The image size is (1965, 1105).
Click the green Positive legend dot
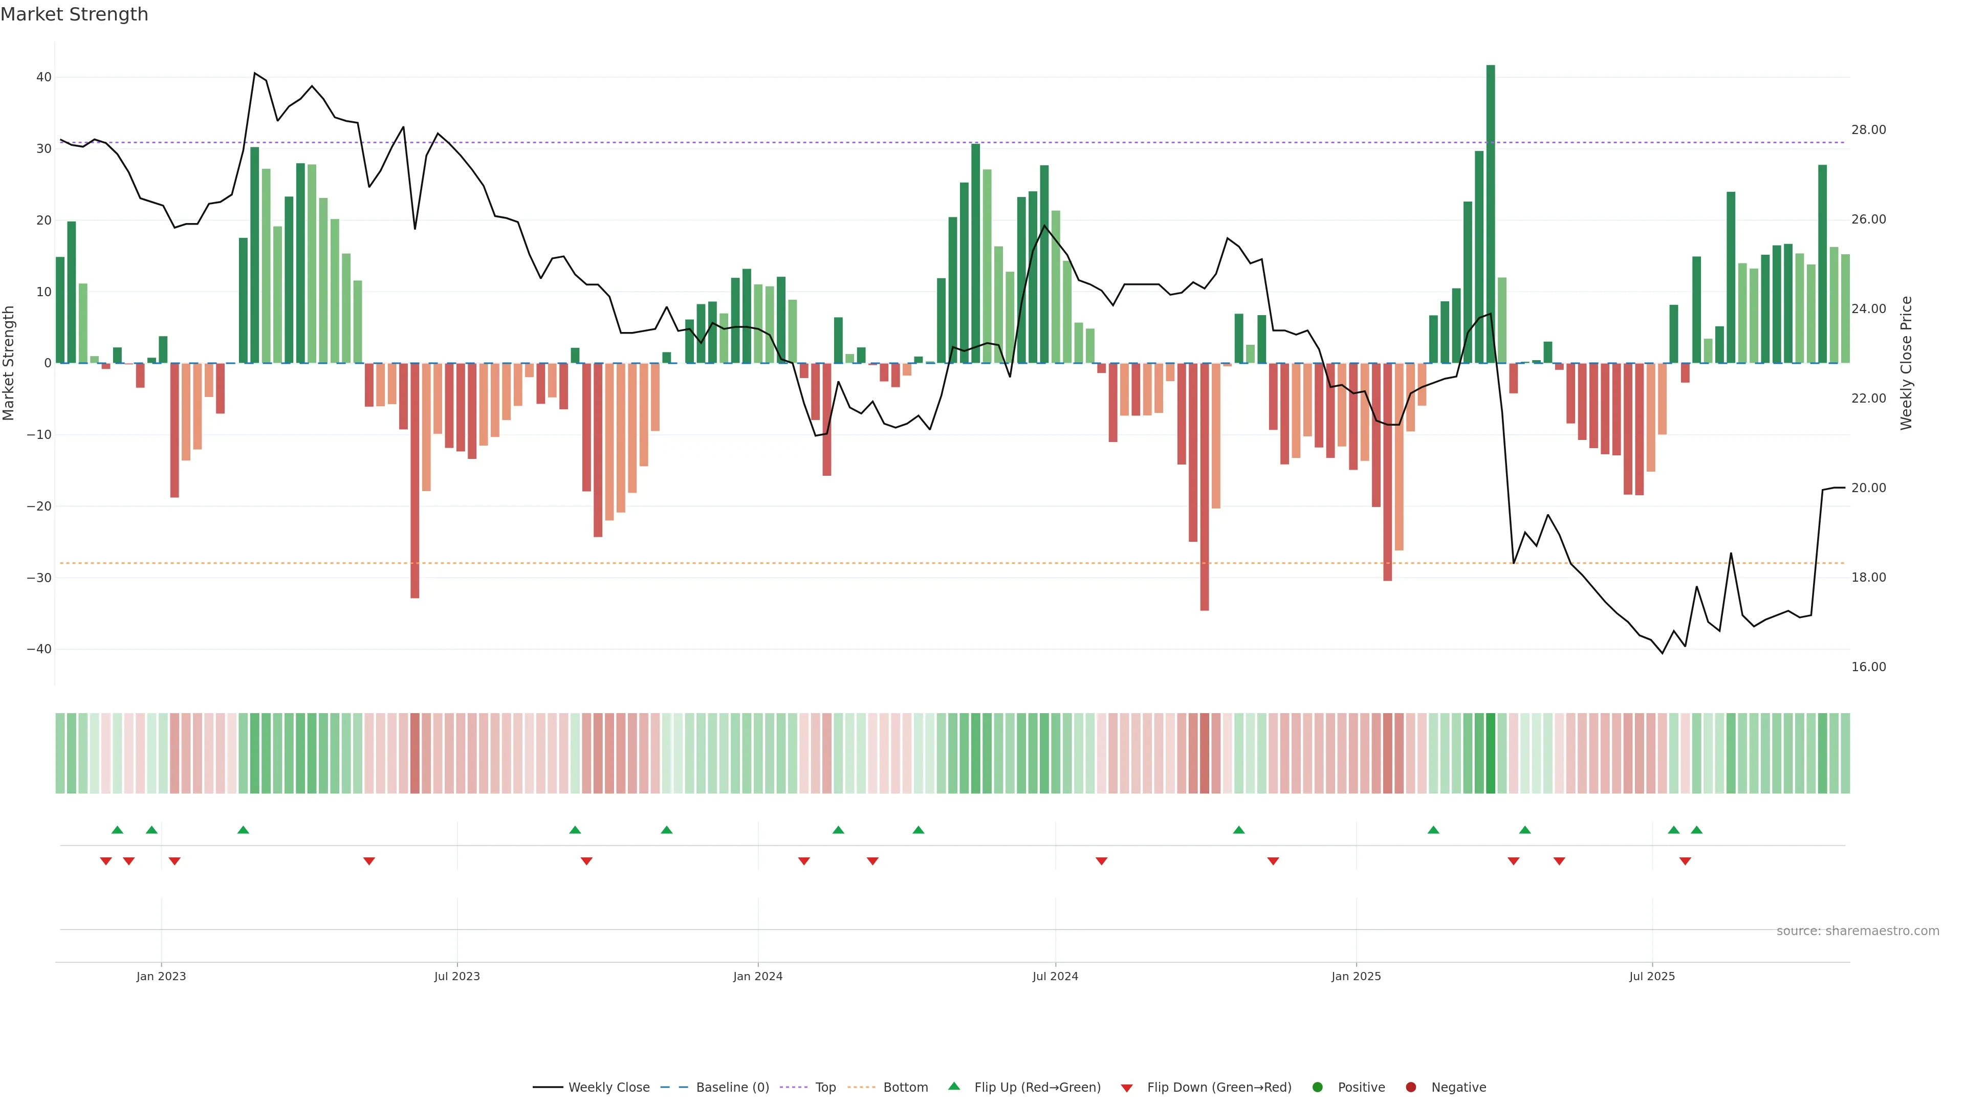(x=1317, y=1088)
